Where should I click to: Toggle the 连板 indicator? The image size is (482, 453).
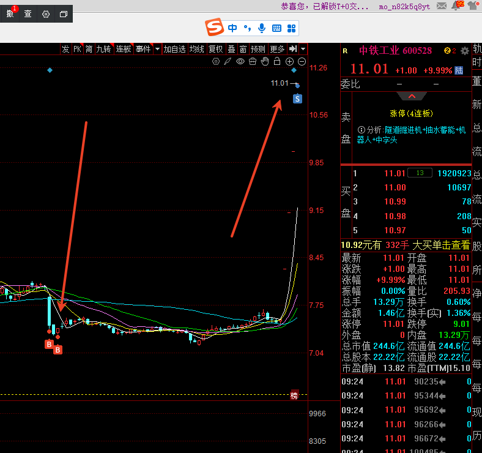click(x=124, y=49)
